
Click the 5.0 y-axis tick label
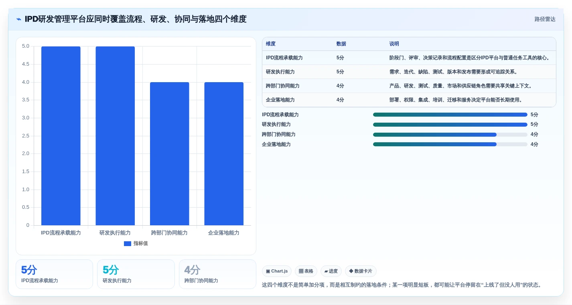(x=26, y=46)
